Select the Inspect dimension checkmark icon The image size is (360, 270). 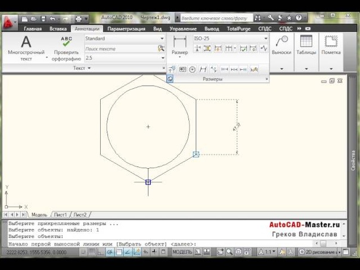tap(243, 48)
